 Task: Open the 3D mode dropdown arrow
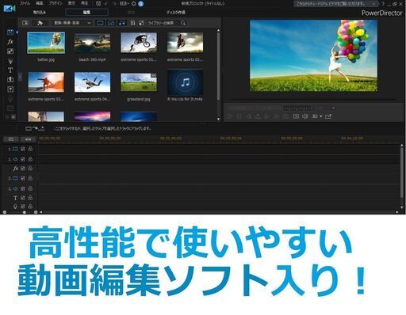(321, 116)
